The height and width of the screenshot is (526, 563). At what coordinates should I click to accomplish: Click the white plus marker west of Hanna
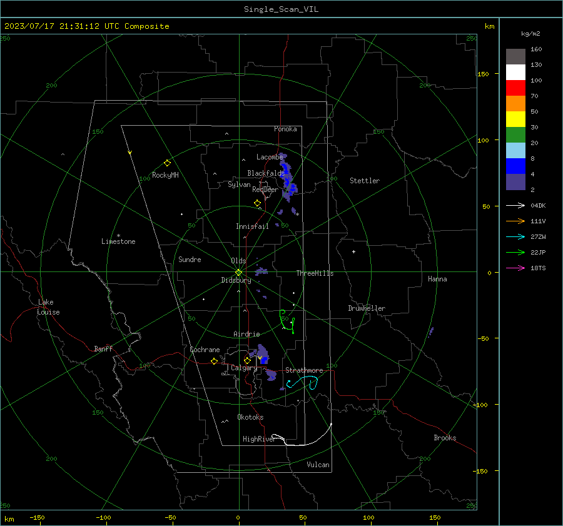tap(353, 251)
